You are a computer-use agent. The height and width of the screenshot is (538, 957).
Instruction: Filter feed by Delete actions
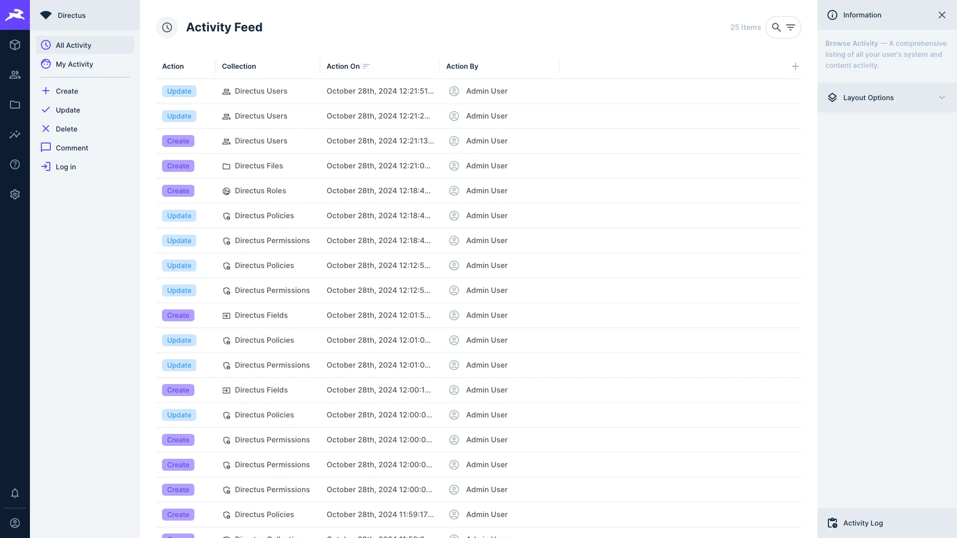point(67,129)
